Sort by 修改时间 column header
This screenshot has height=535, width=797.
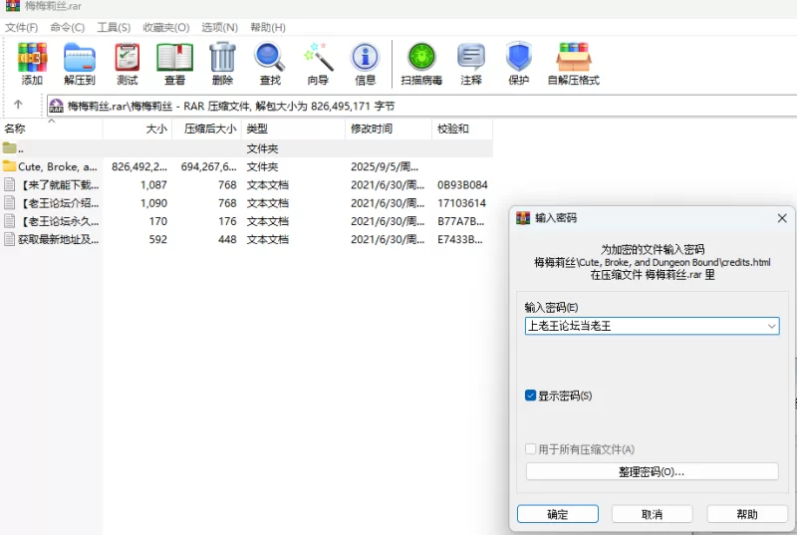pyautogui.click(x=389, y=130)
